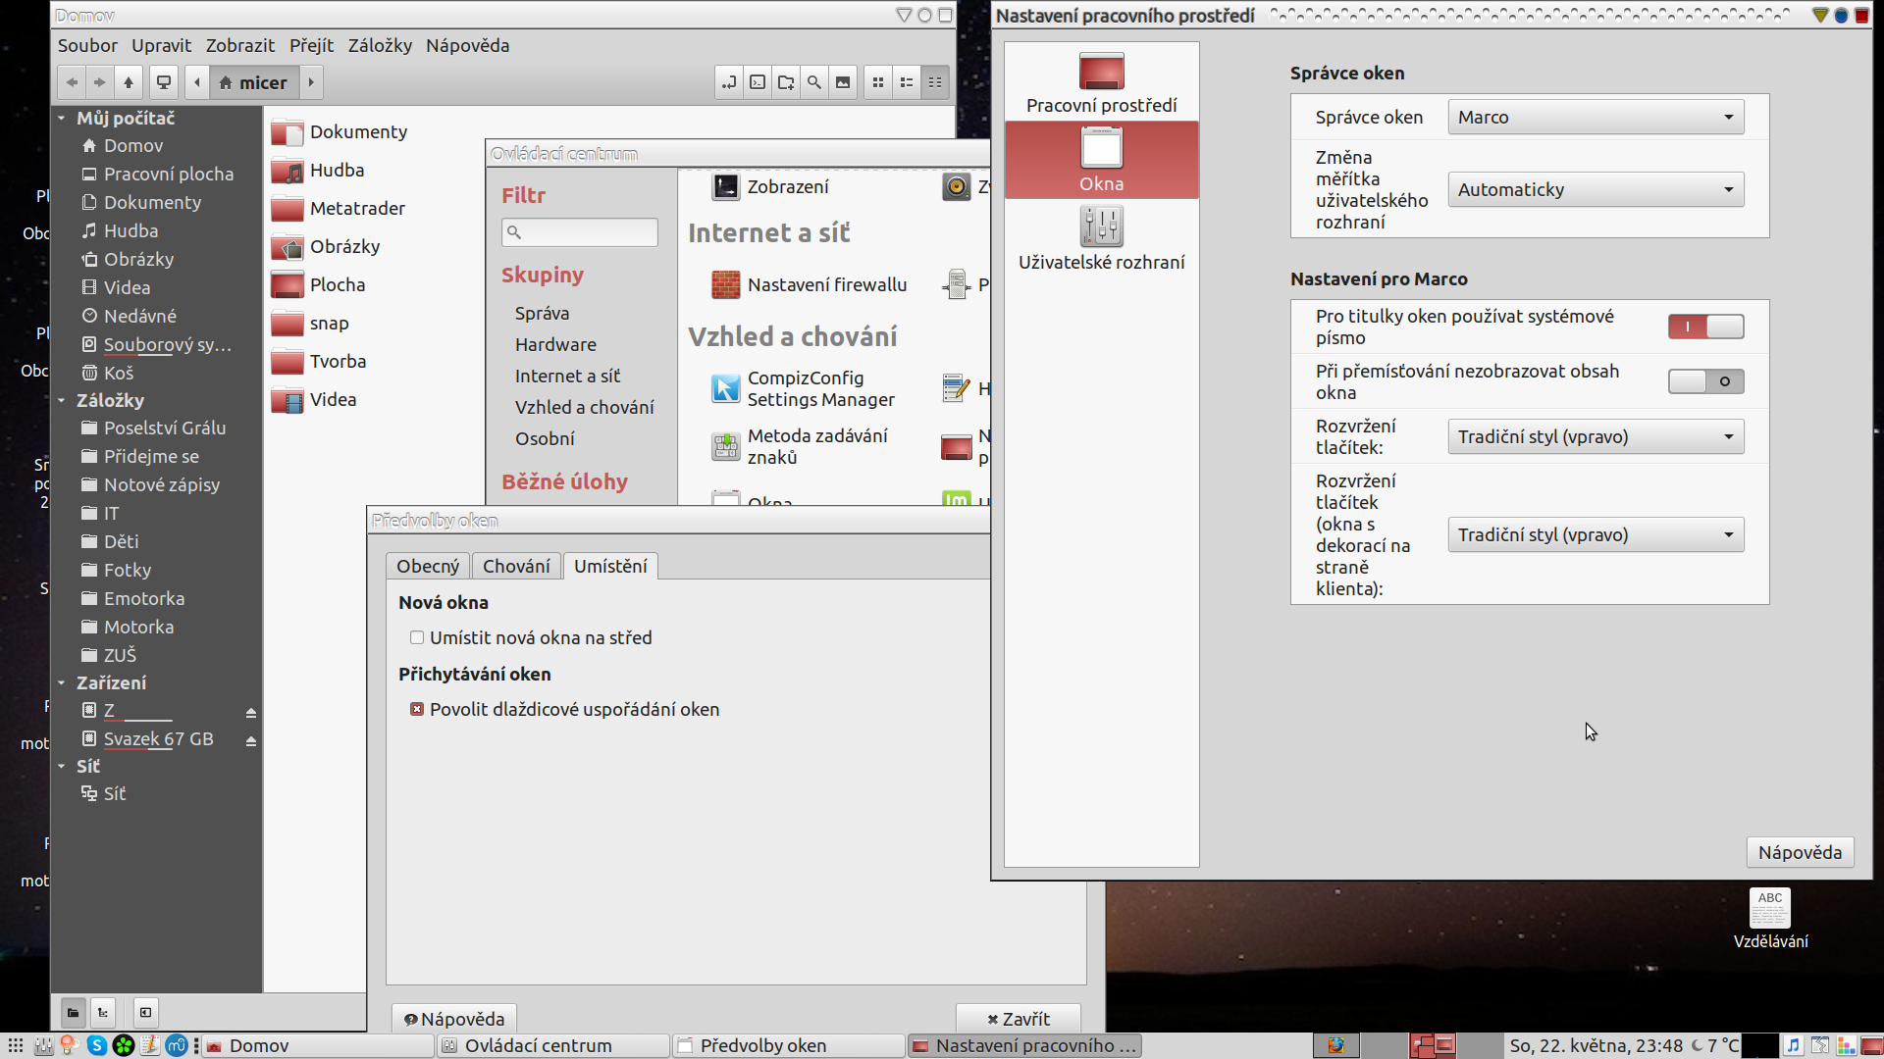Viewport: 1884px width, 1059px height.
Task: Open the Záložky menu
Action: point(380,45)
